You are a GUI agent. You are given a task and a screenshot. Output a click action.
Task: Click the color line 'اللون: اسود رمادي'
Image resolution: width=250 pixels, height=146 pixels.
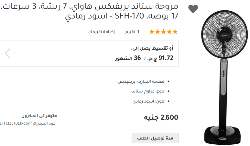(x=149, y=101)
